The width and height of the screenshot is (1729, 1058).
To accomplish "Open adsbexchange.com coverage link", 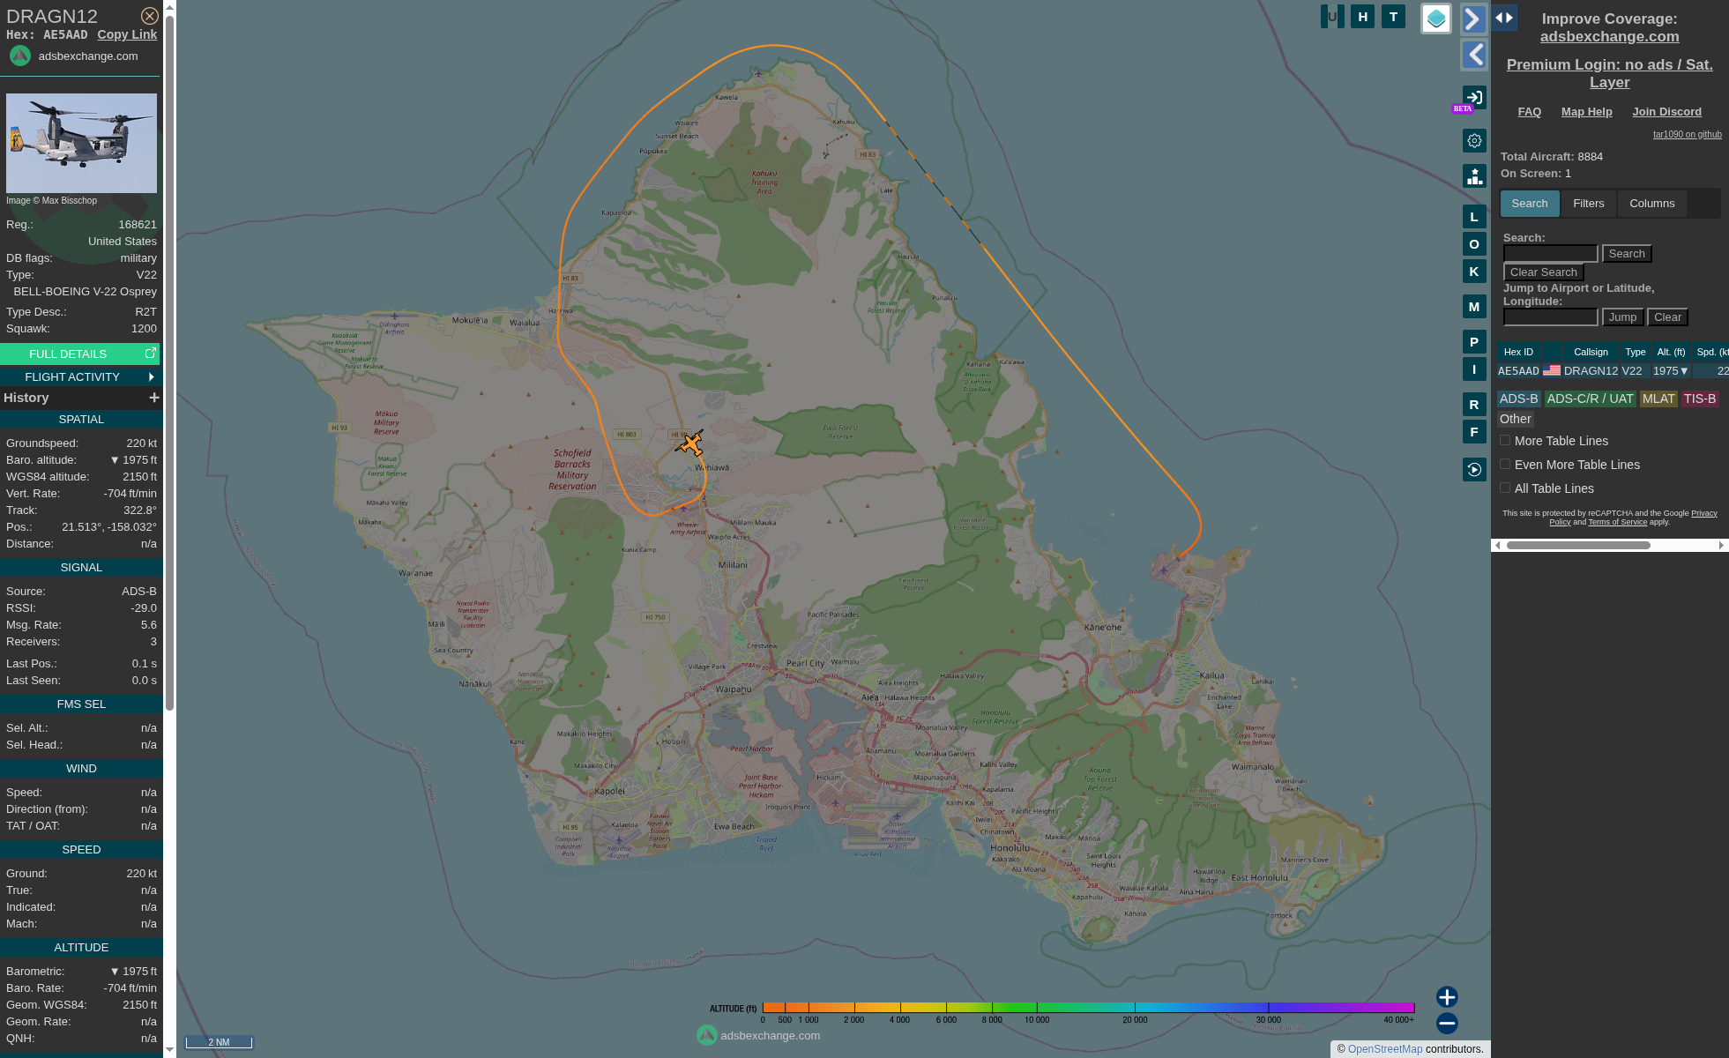I will [1610, 36].
